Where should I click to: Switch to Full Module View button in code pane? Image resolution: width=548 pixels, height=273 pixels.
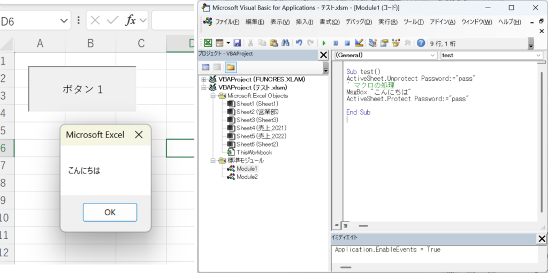point(345,226)
